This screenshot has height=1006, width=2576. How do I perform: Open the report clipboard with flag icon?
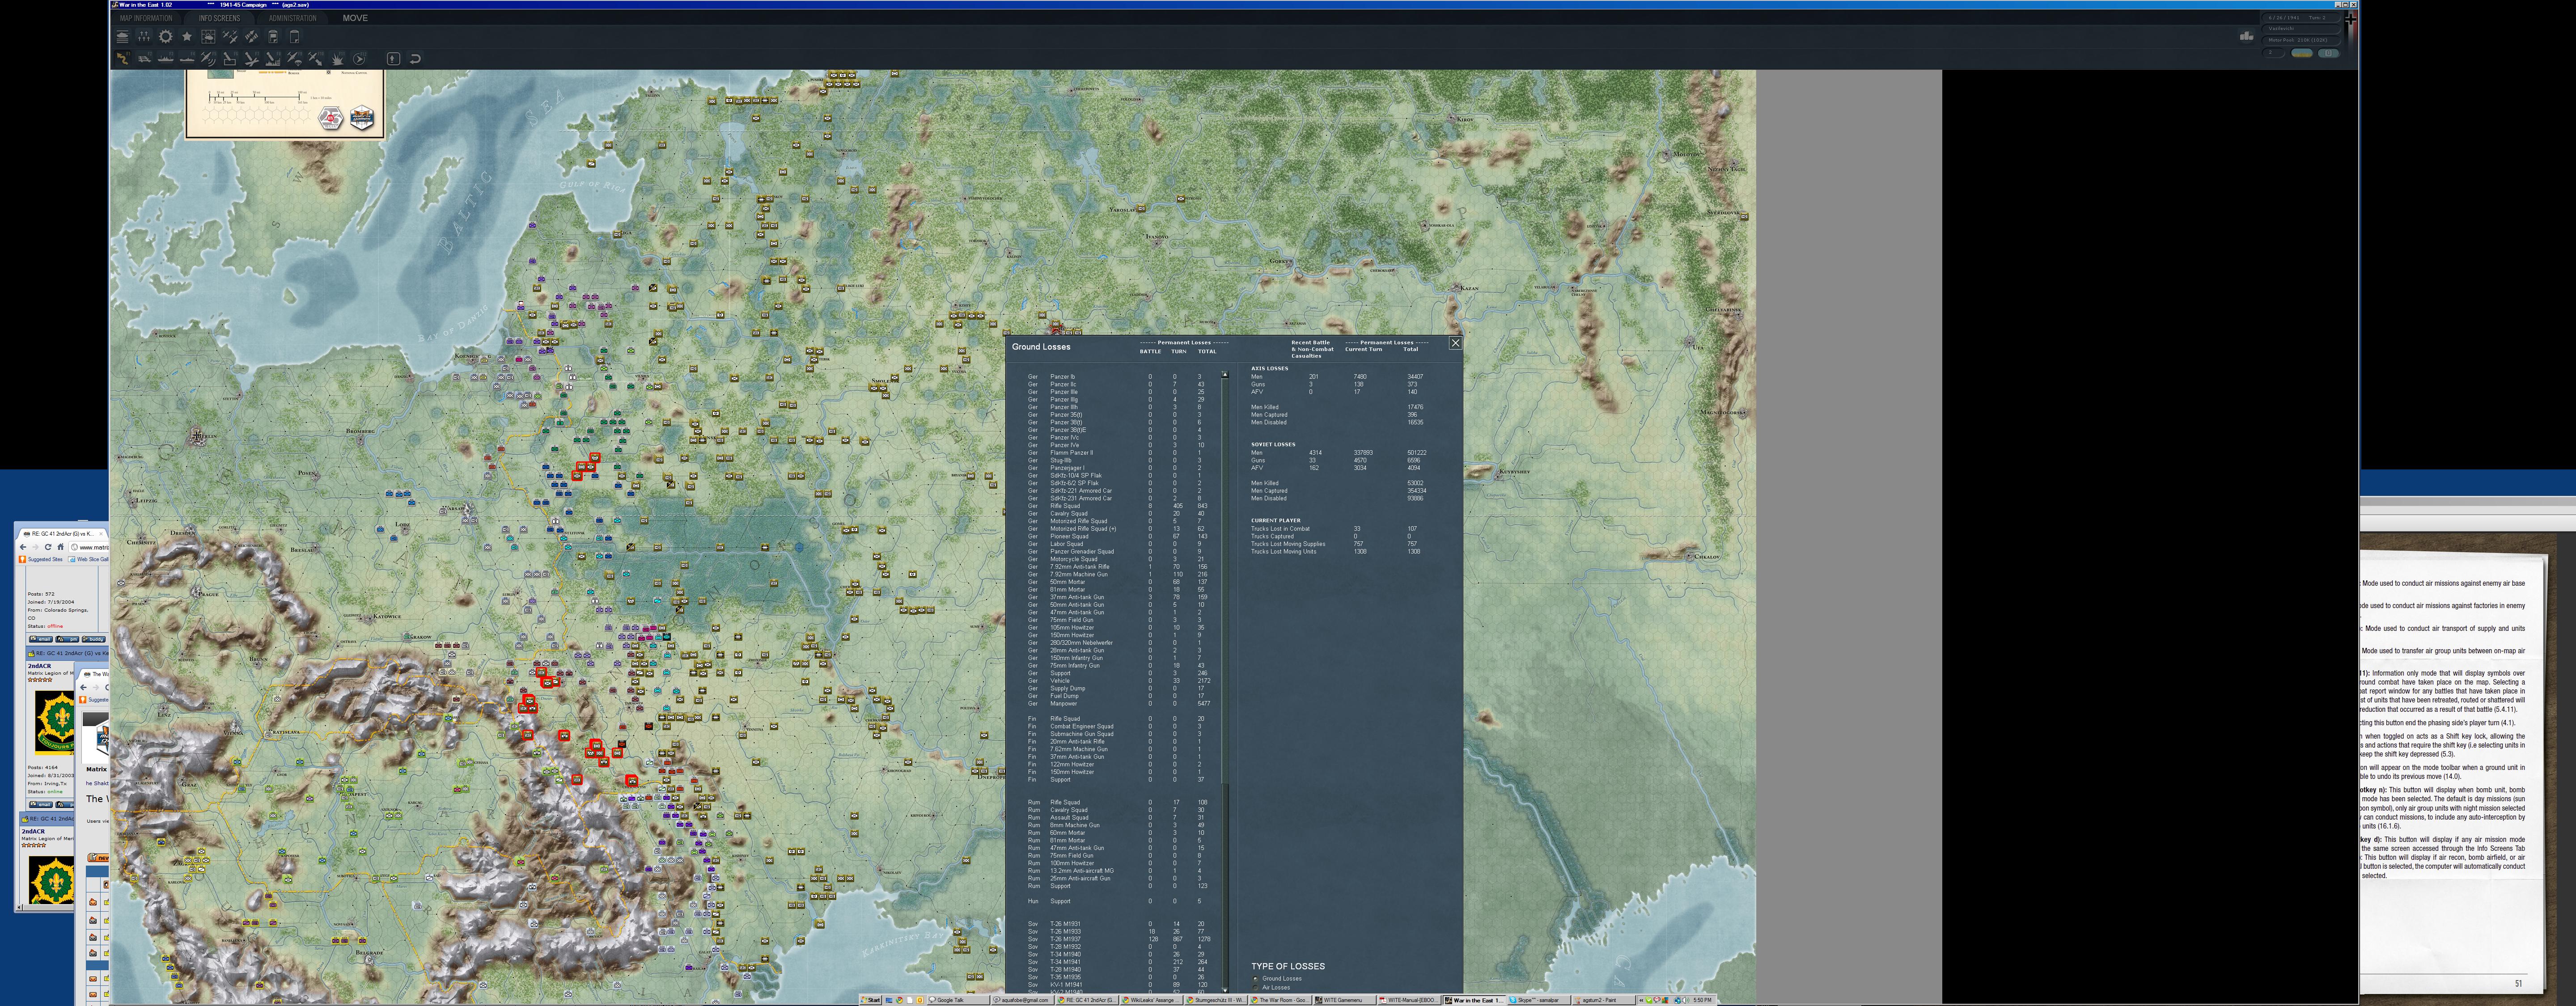coord(273,37)
